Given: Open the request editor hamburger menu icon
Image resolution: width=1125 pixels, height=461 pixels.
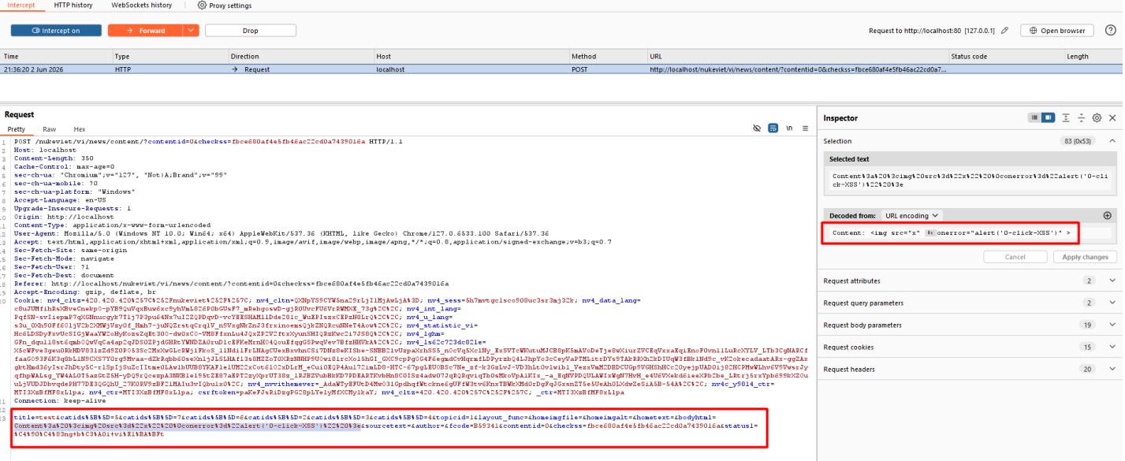Looking at the screenshot, I should pyautogui.click(x=804, y=128).
